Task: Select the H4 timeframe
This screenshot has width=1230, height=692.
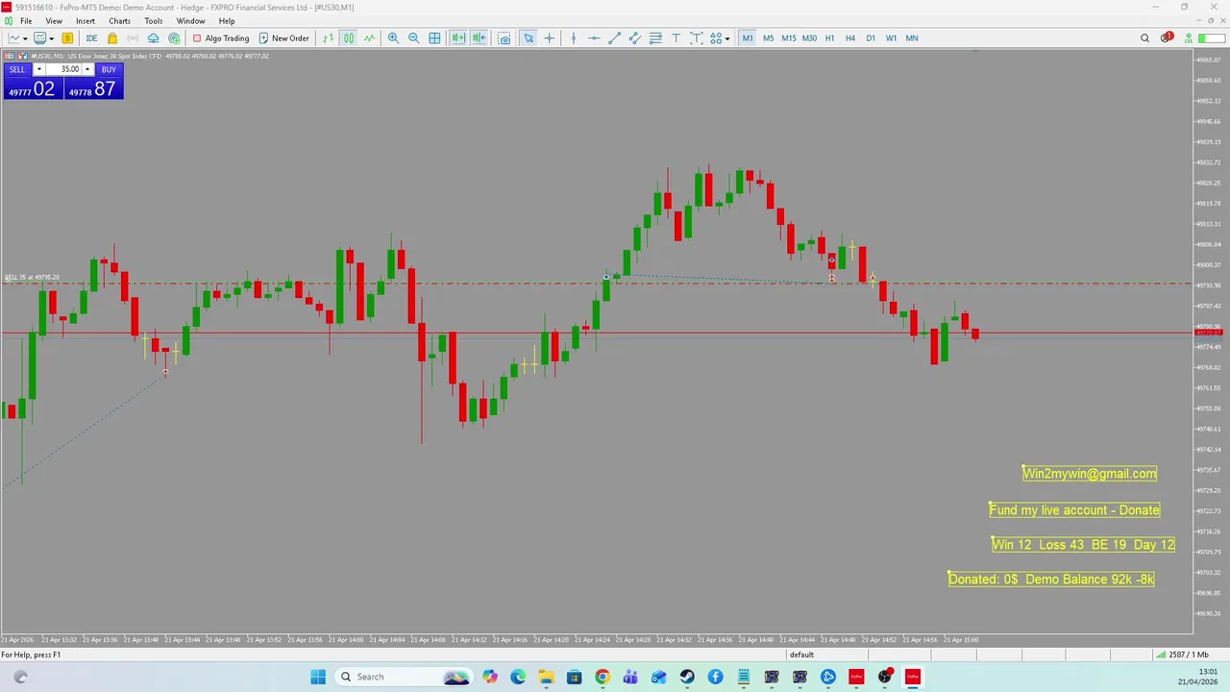Action: click(850, 38)
